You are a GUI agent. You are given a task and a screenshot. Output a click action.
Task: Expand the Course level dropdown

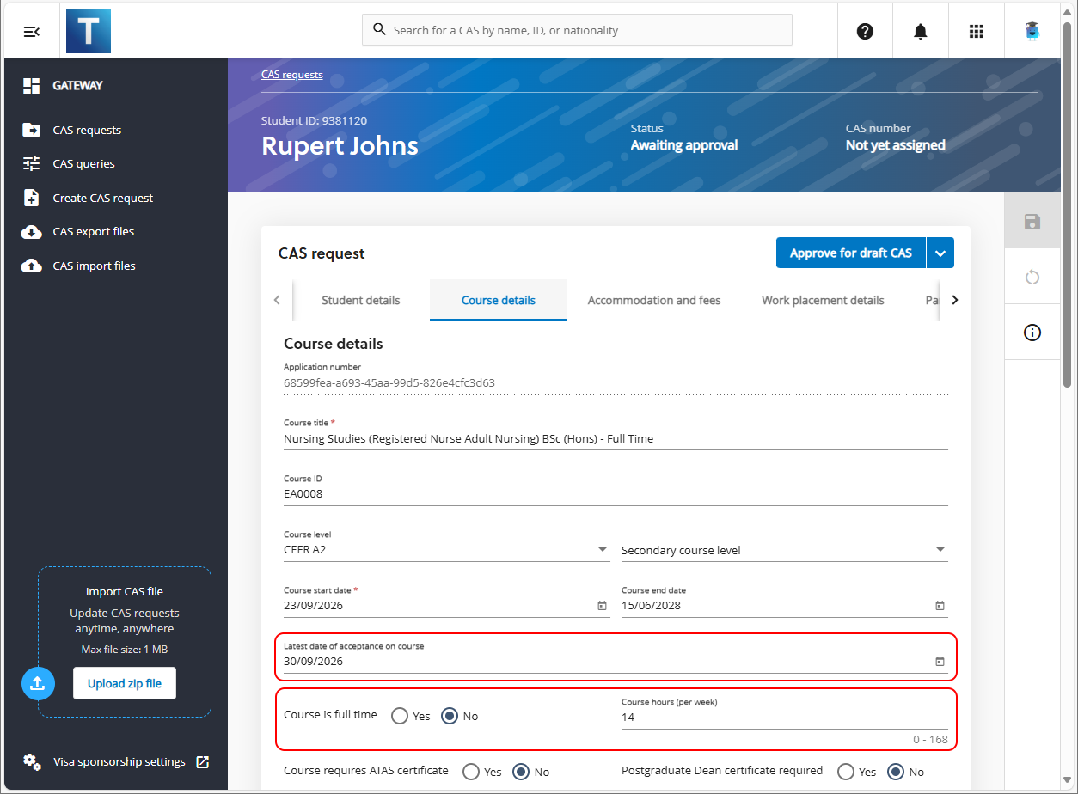click(603, 550)
